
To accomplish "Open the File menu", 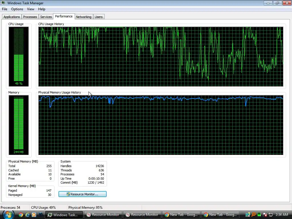I will [x=5, y=9].
